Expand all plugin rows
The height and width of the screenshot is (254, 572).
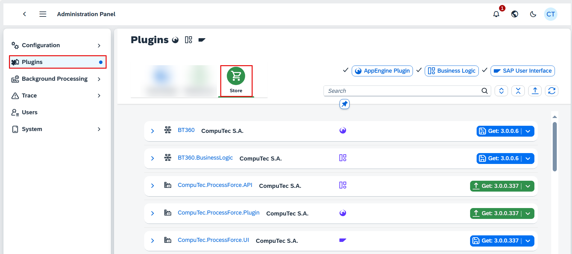pos(501,91)
